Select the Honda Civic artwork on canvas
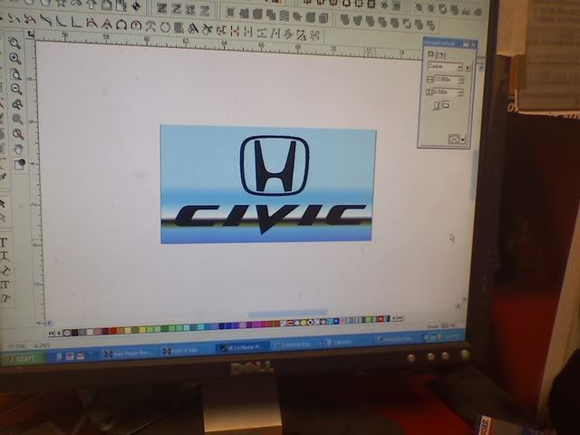The height and width of the screenshot is (435, 580). [x=267, y=184]
